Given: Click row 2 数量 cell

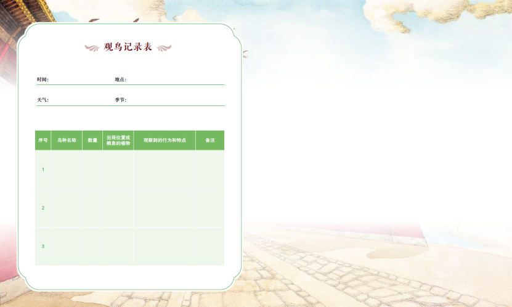Looking at the screenshot, I should pos(92,208).
